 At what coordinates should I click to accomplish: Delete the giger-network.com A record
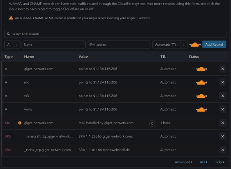pos(223,69)
